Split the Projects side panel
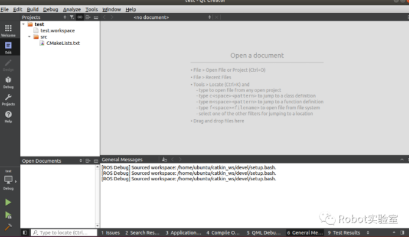This screenshot has height=237, width=409. (88, 17)
